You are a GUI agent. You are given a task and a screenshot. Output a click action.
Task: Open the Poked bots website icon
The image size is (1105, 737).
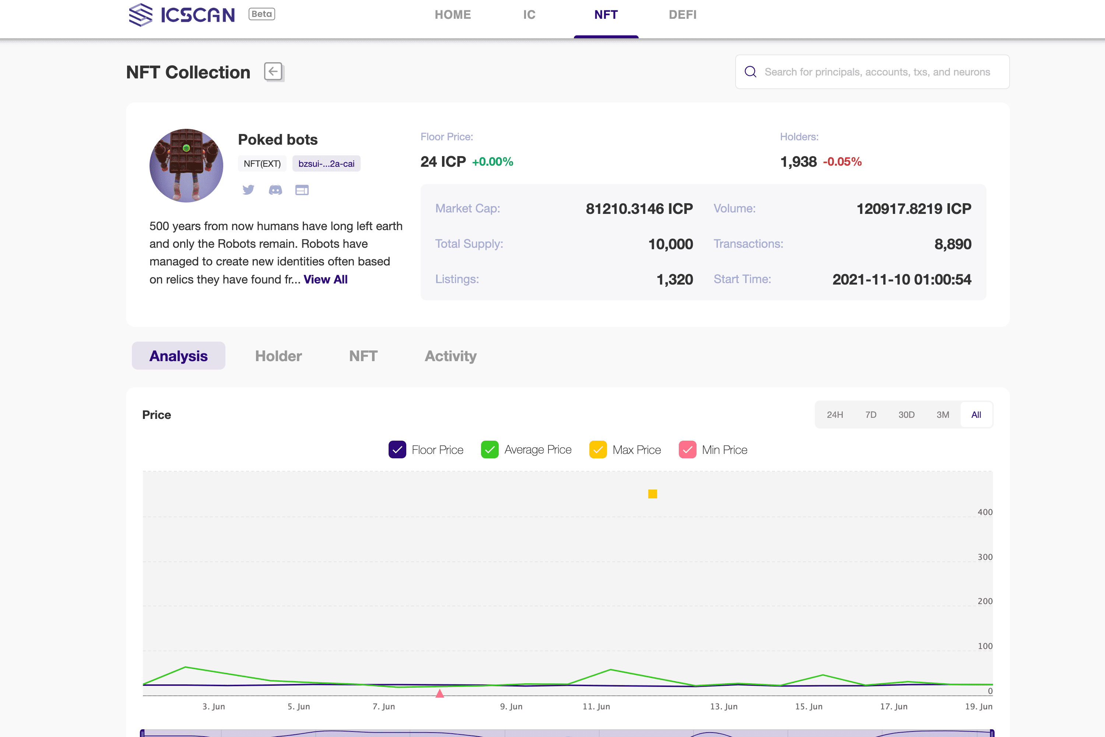coord(302,190)
